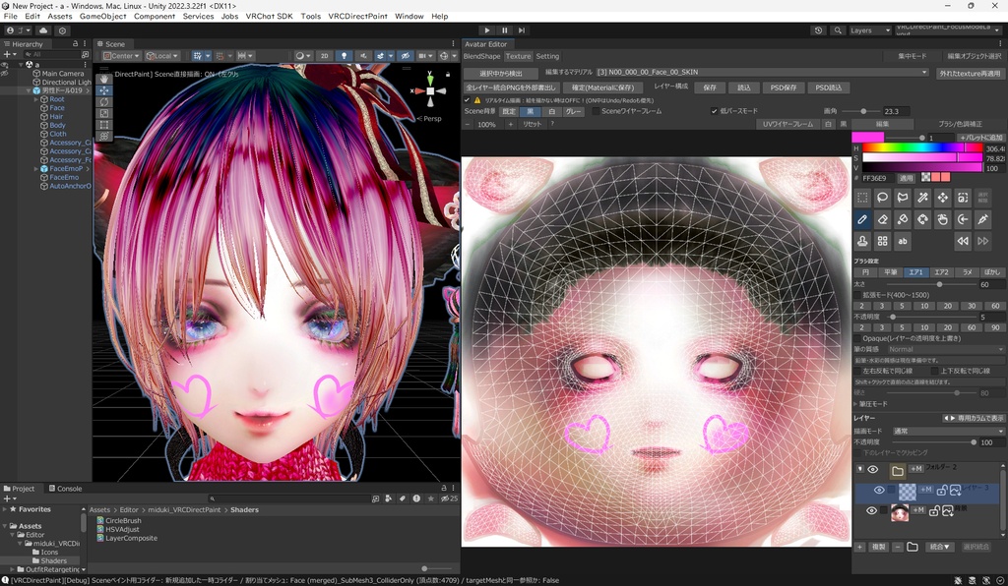Select the hand pan tool
Image resolution: width=1008 pixels, height=586 pixels.
(x=942, y=219)
